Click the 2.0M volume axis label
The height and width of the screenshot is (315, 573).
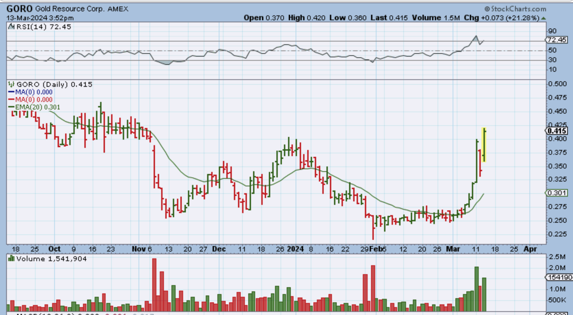pos(557,268)
